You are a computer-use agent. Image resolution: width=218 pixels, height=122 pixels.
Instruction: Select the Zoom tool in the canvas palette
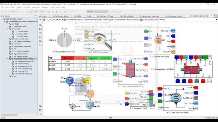tap(40, 25)
